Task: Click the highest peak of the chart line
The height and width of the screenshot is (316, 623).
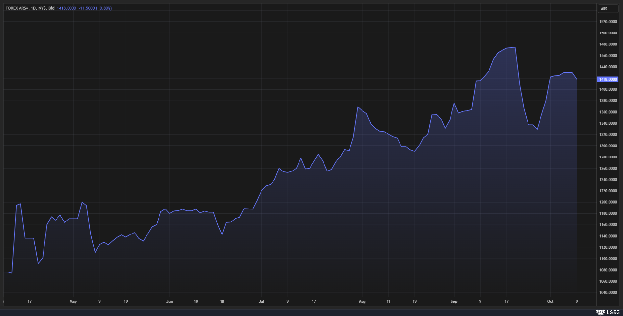Action: tap(515, 47)
